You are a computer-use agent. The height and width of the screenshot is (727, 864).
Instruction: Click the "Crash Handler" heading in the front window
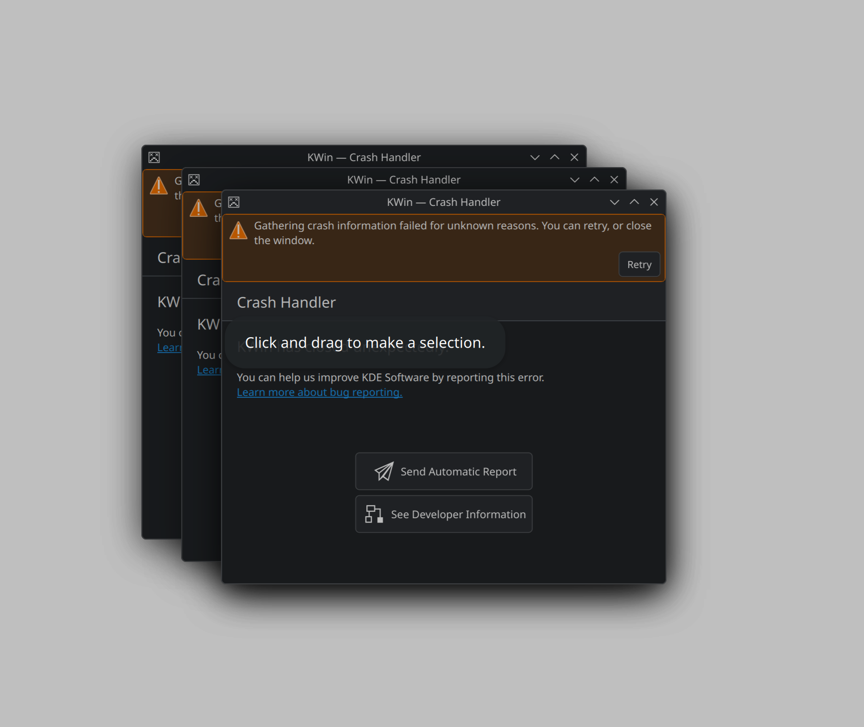286,302
